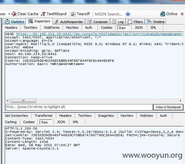Screen dimensions: 185x164
Task: Select response Cookies tab beside Caching
Action: tap(29, 122)
